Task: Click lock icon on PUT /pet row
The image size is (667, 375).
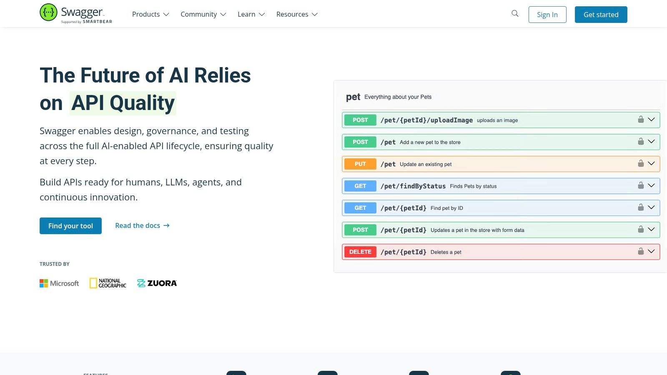Action: coord(641,163)
